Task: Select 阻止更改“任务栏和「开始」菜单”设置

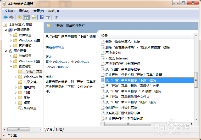Action: [x=134, y=75]
